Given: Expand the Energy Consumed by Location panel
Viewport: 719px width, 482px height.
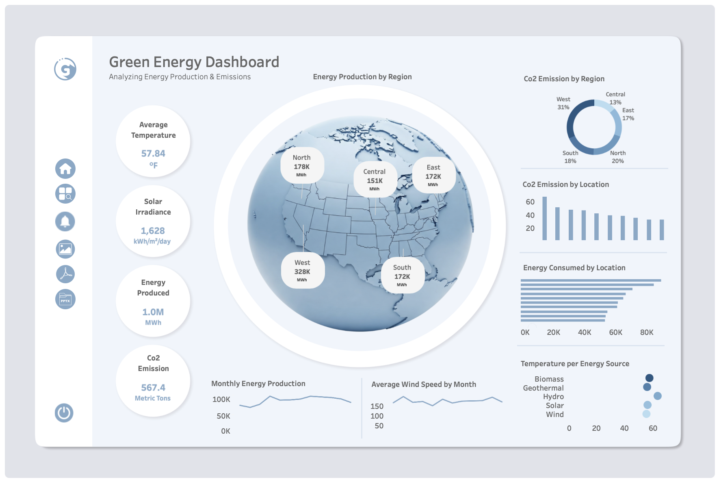Looking at the screenshot, I should [574, 268].
